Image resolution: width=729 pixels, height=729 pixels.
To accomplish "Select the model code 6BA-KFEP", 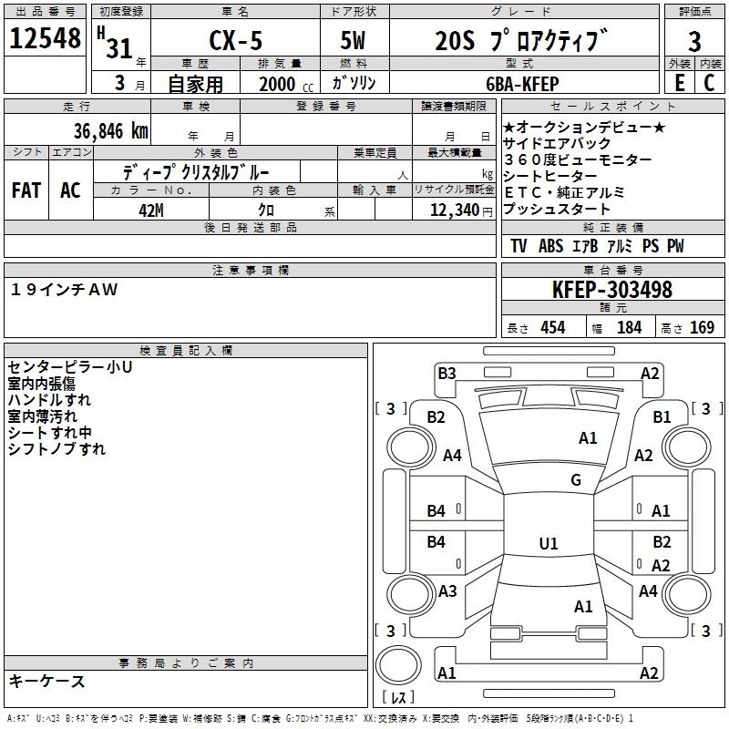I will tap(522, 84).
